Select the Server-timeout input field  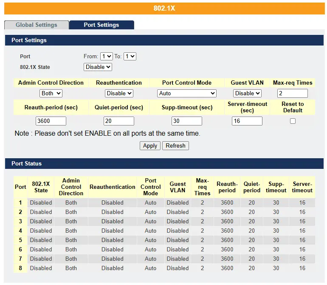point(247,121)
